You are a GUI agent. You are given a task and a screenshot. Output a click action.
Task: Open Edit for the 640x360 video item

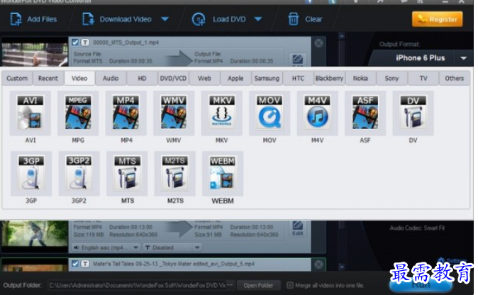[298, 228]
